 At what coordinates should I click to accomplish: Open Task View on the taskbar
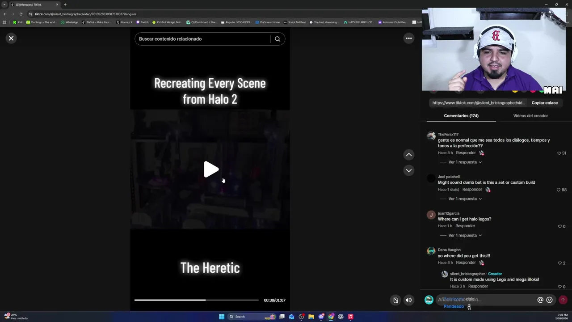282,317
